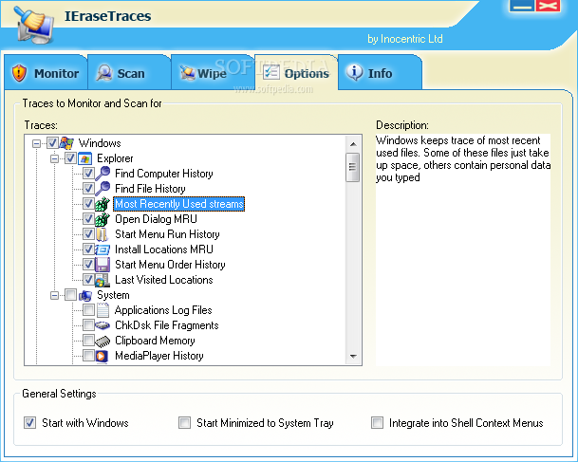
Task: Click the Find File History magnifier icon
Action: (x=103, y=188)
